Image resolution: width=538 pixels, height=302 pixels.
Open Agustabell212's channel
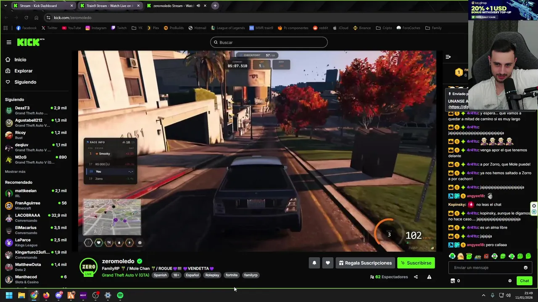click(x=36, y=122)
